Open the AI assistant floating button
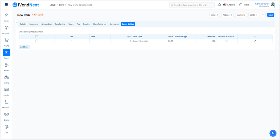This screenshot has width=280, height=140. point(273,133)
